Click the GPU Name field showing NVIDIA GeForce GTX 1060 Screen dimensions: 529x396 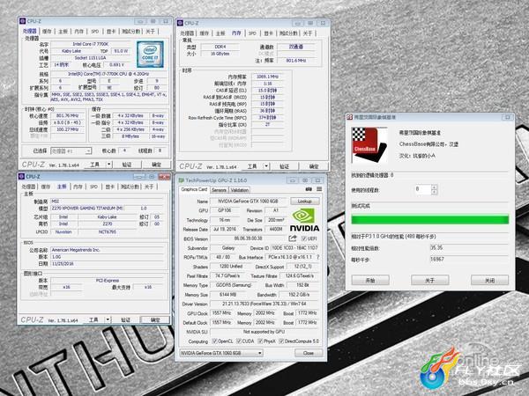tap(249, 201)
